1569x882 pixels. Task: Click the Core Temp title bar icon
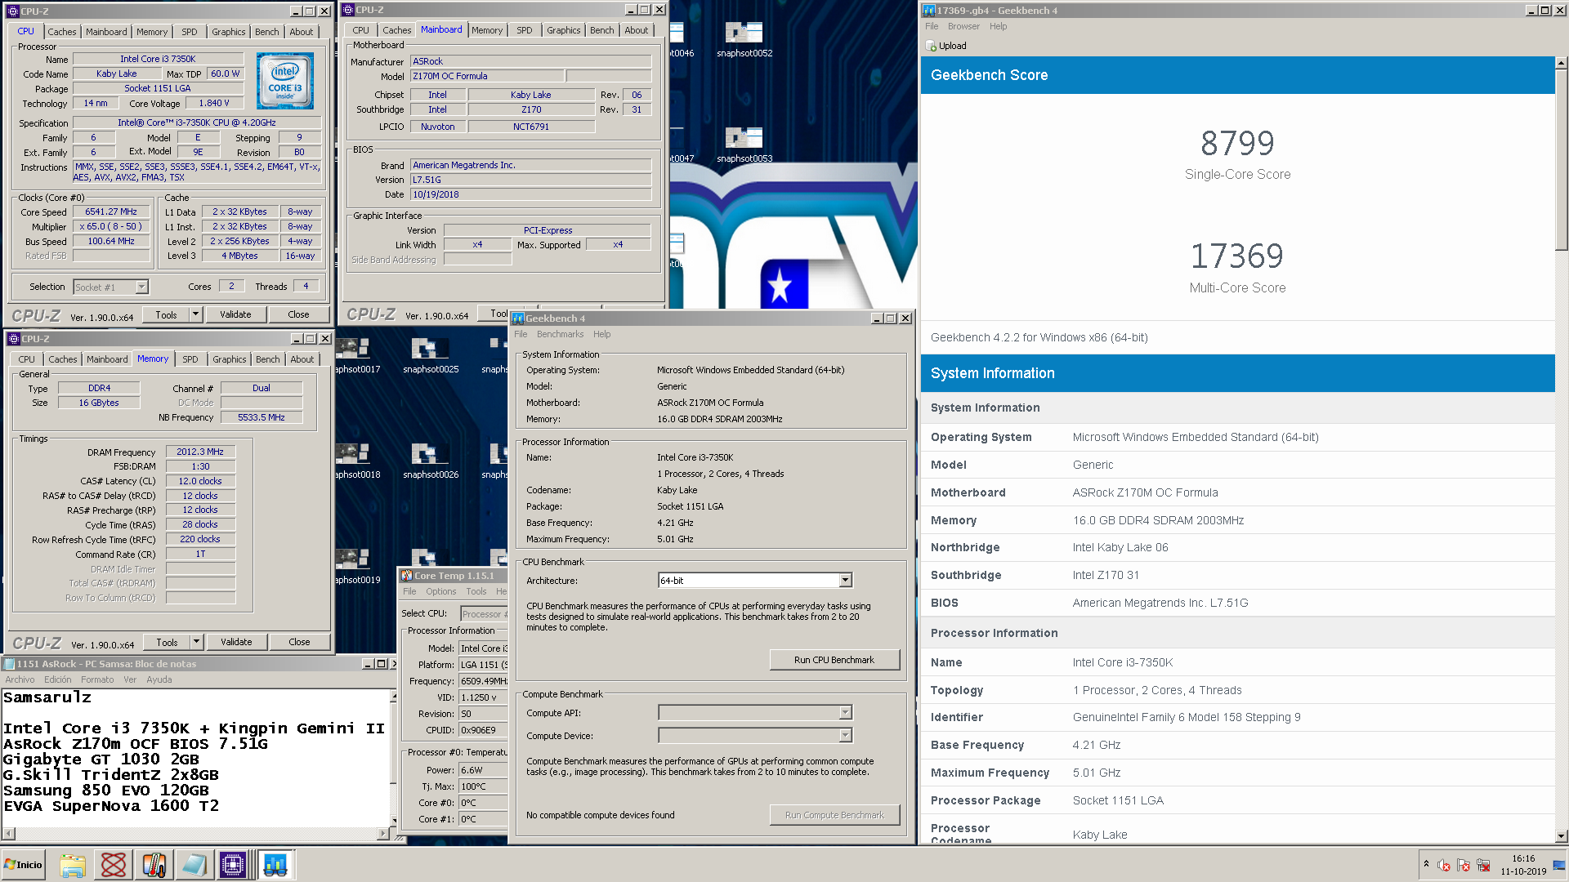click(x=406, y=576)
